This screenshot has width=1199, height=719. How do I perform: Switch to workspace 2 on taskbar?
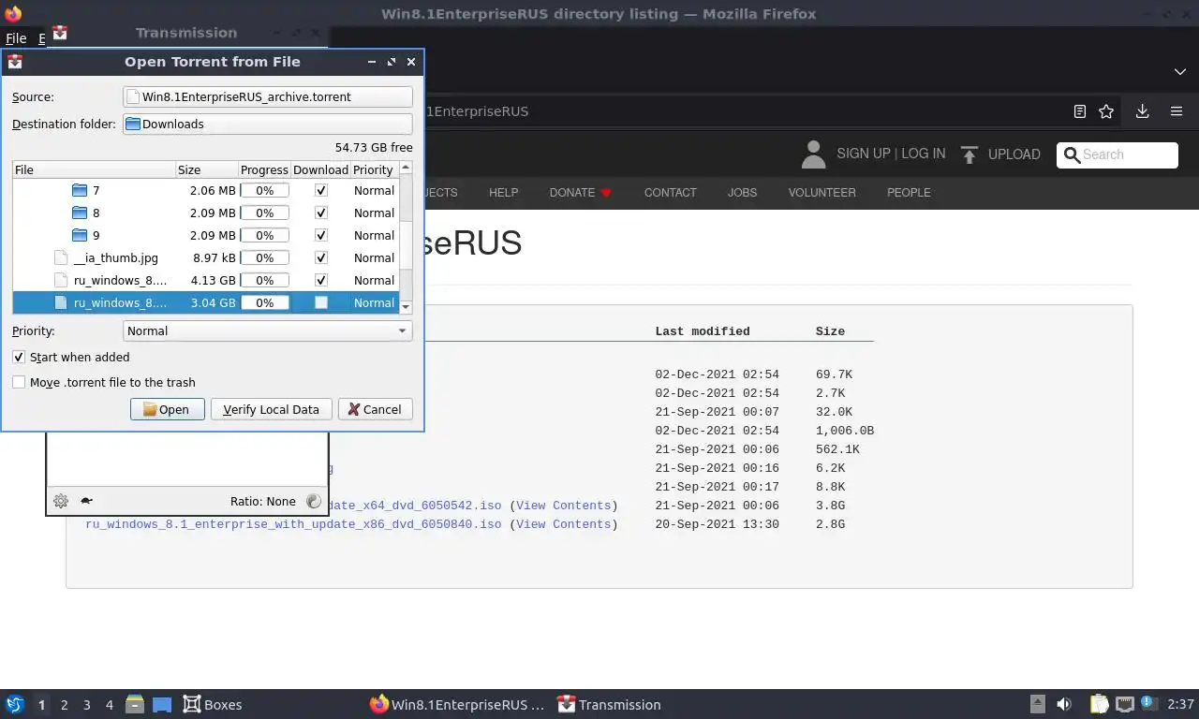click(64, 704)
